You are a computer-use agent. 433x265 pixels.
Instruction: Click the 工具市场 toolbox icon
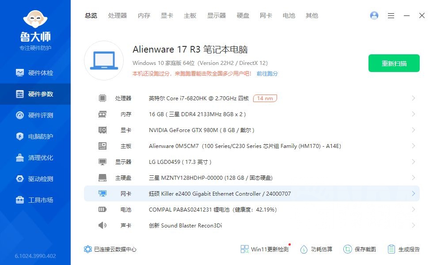pyautogui.click(x=19, y=200)
